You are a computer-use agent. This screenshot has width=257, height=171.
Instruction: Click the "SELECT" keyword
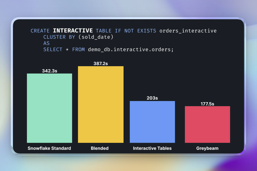tap(53, 49)
